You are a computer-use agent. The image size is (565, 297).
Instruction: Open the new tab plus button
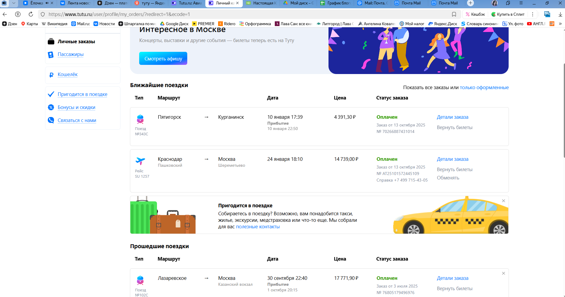[x=470, y=3]
